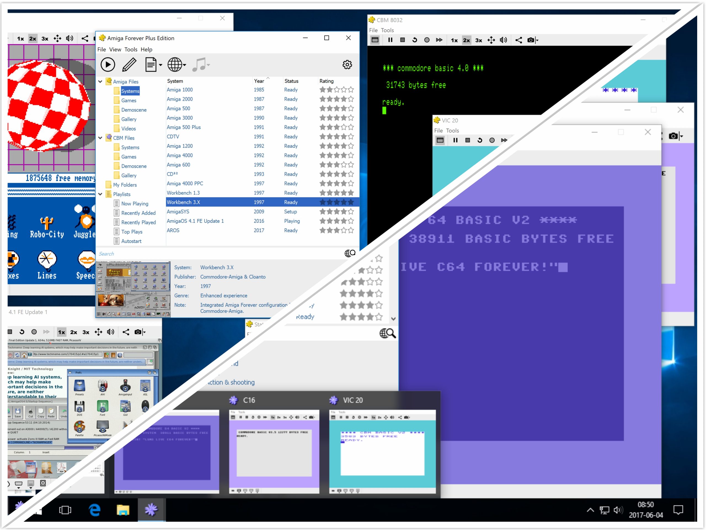Click the Search field in Amiga Forever

click(219, 254)
